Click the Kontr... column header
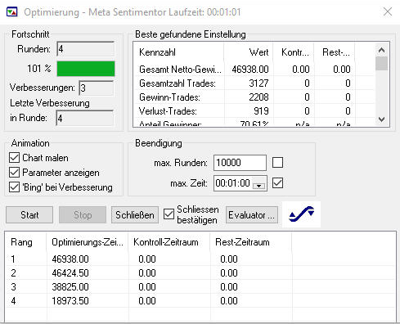The height and width of the screenshot is (324, 400). coord(294,52)
